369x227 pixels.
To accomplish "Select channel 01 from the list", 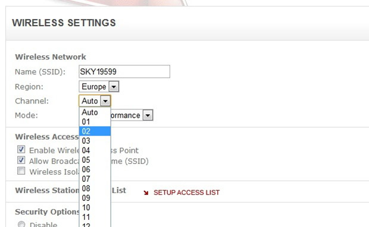I will tap(95, 122).
